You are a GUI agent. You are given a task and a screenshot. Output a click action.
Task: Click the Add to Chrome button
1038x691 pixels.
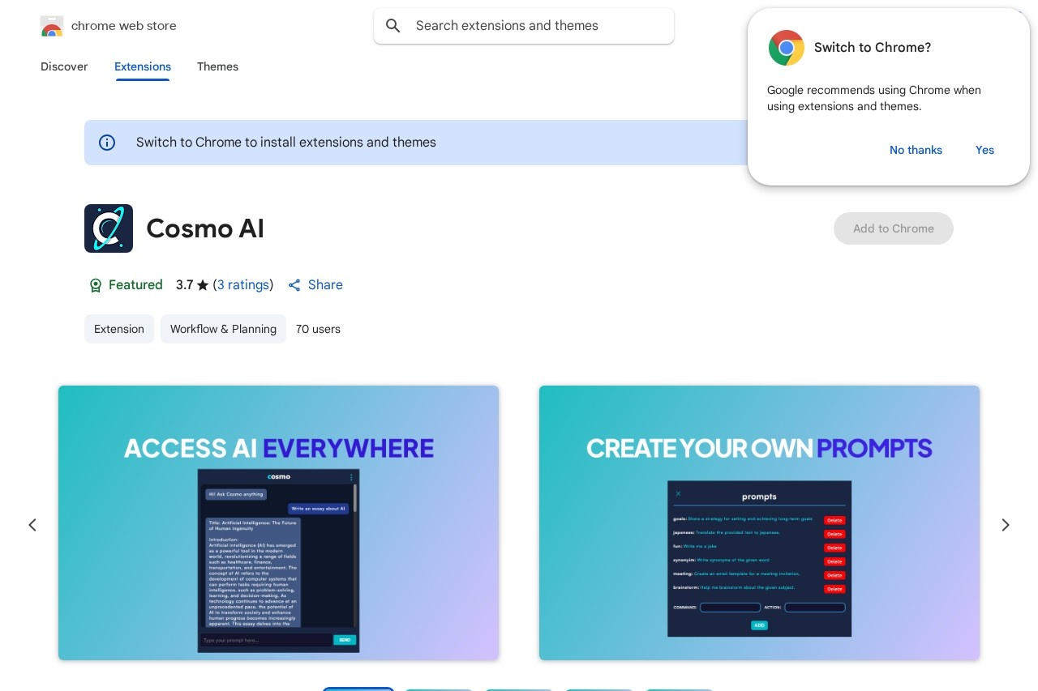(893, 228)
